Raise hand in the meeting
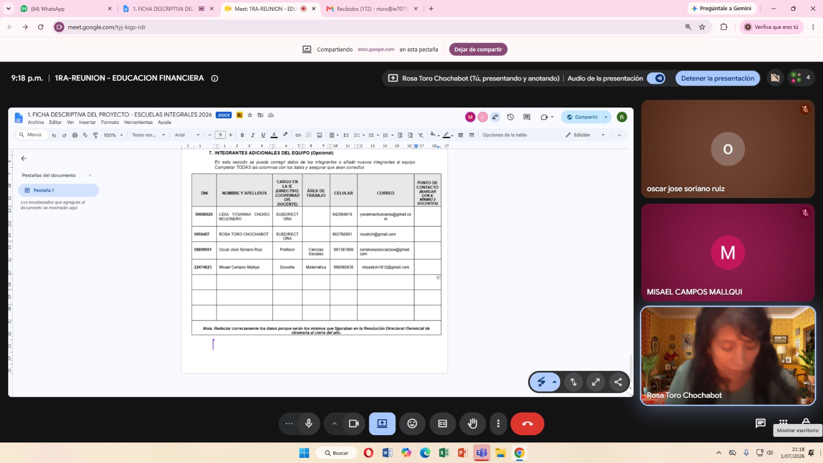The image size is (823, 463). (x=472, y=423)
